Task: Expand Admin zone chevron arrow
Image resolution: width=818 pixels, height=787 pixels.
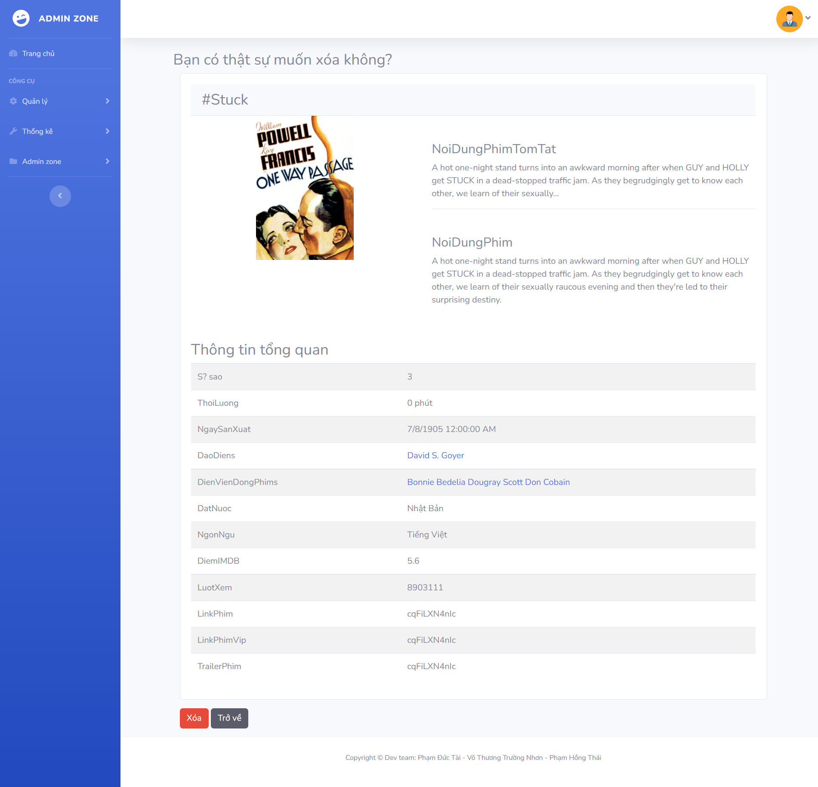Action: pyautogui.click(x=108, y=161)
